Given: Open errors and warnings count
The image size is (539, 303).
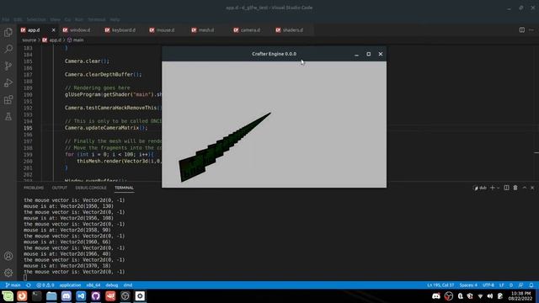Looking at the screenshot, I should pyautogui.click(x=45, y=285).
